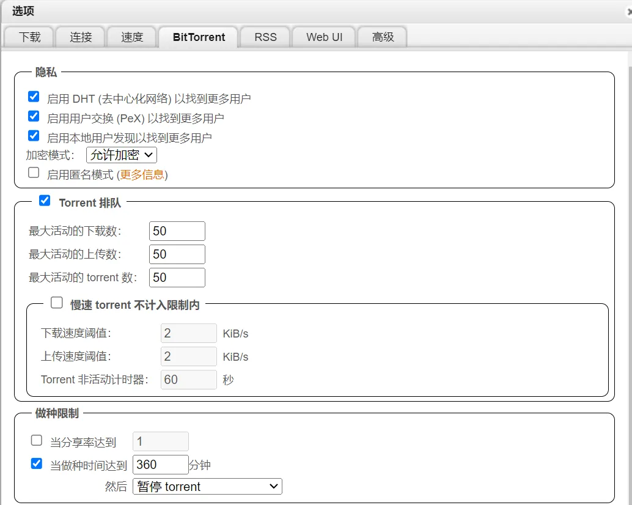Open the 连接 tab
This screenshot has height=505, width=632.
tap(81, 37)
